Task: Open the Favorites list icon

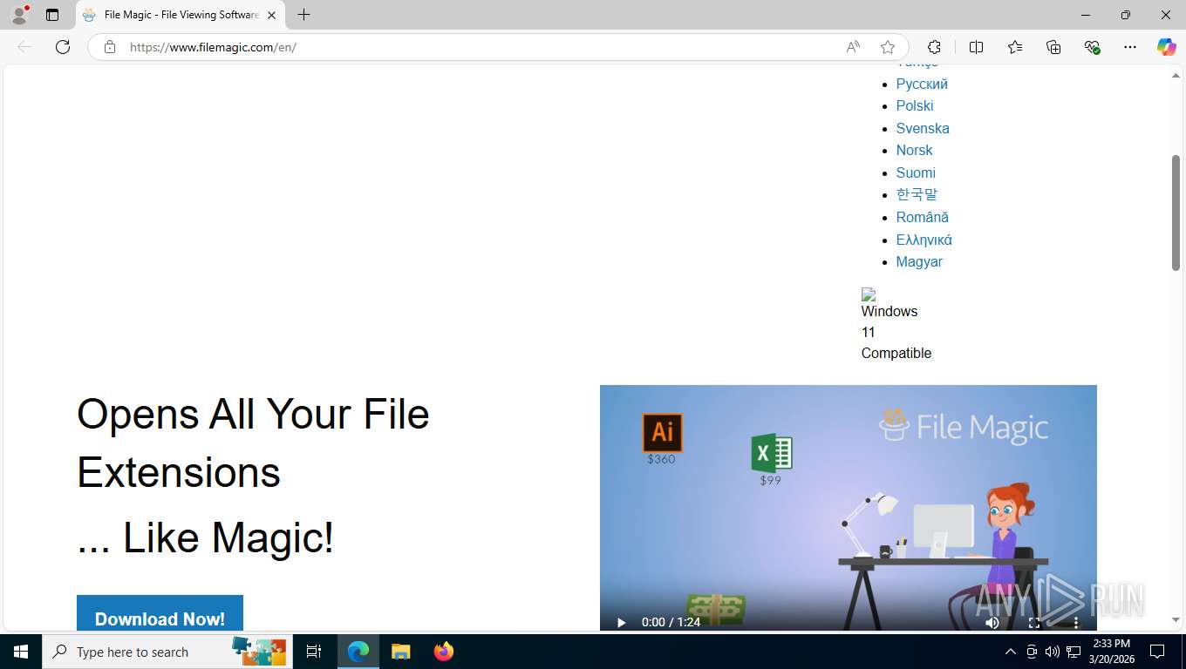Action: (1015, 47)
